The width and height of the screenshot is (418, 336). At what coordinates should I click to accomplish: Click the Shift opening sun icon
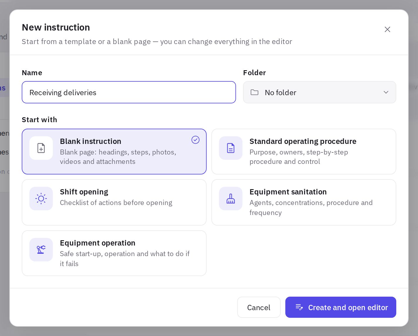pyautogui.click(x=41, y=199)
